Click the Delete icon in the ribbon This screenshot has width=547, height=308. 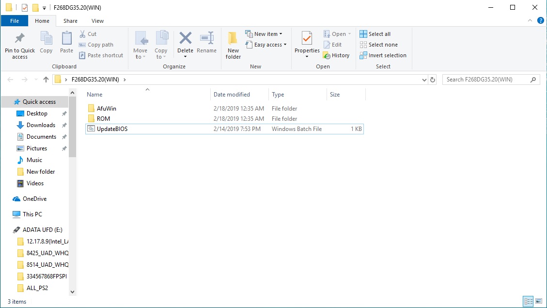point(185,39)
